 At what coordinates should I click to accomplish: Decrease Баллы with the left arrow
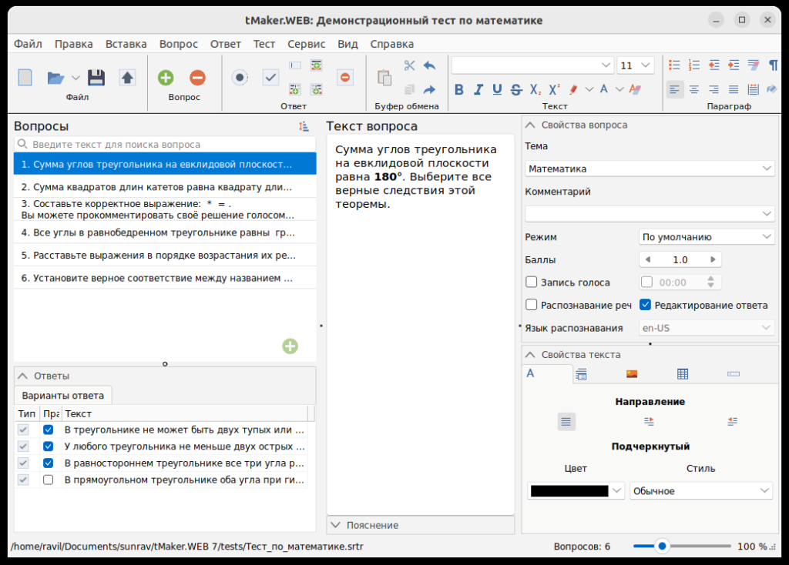pos(647,259)
